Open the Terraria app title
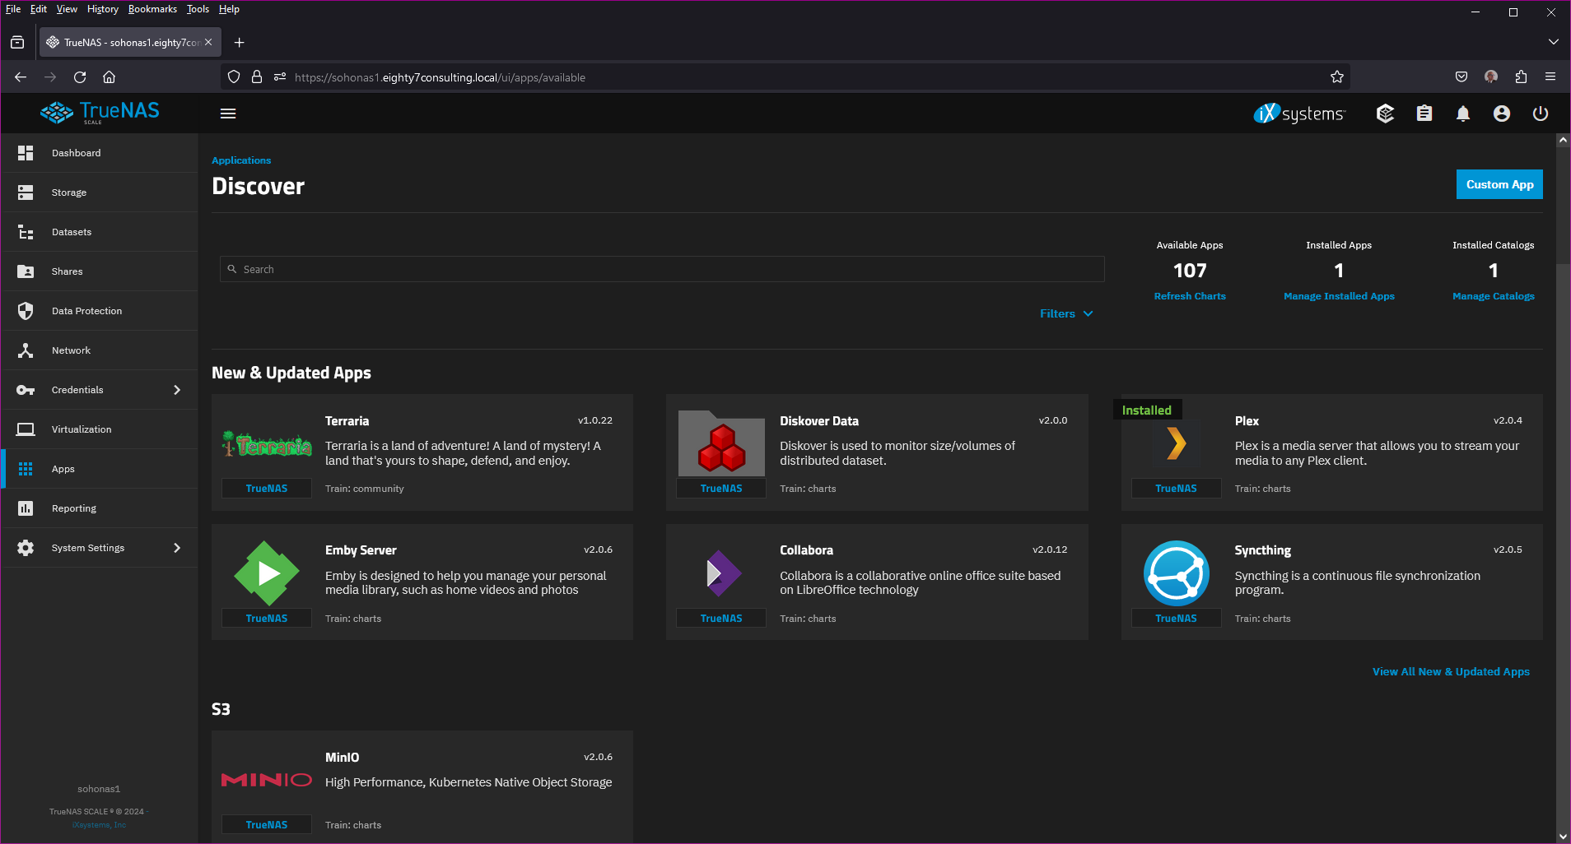 click(347, 421)
